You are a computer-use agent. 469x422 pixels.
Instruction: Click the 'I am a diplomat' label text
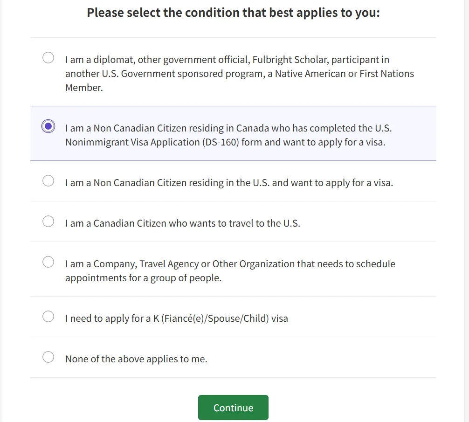227,60
